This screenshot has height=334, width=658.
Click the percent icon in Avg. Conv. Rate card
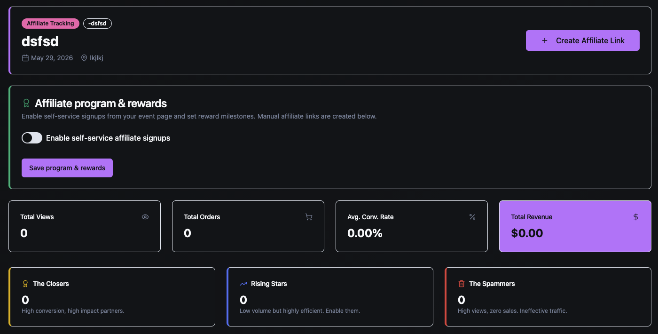pyautogui.click(x=472, y=217)
